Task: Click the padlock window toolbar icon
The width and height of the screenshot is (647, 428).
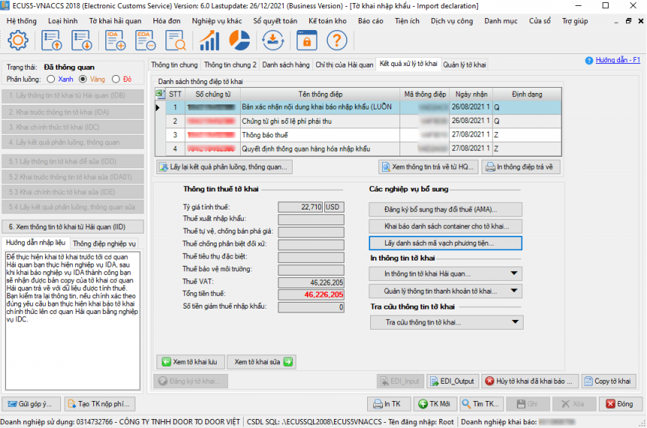Action: coord(307,41)
